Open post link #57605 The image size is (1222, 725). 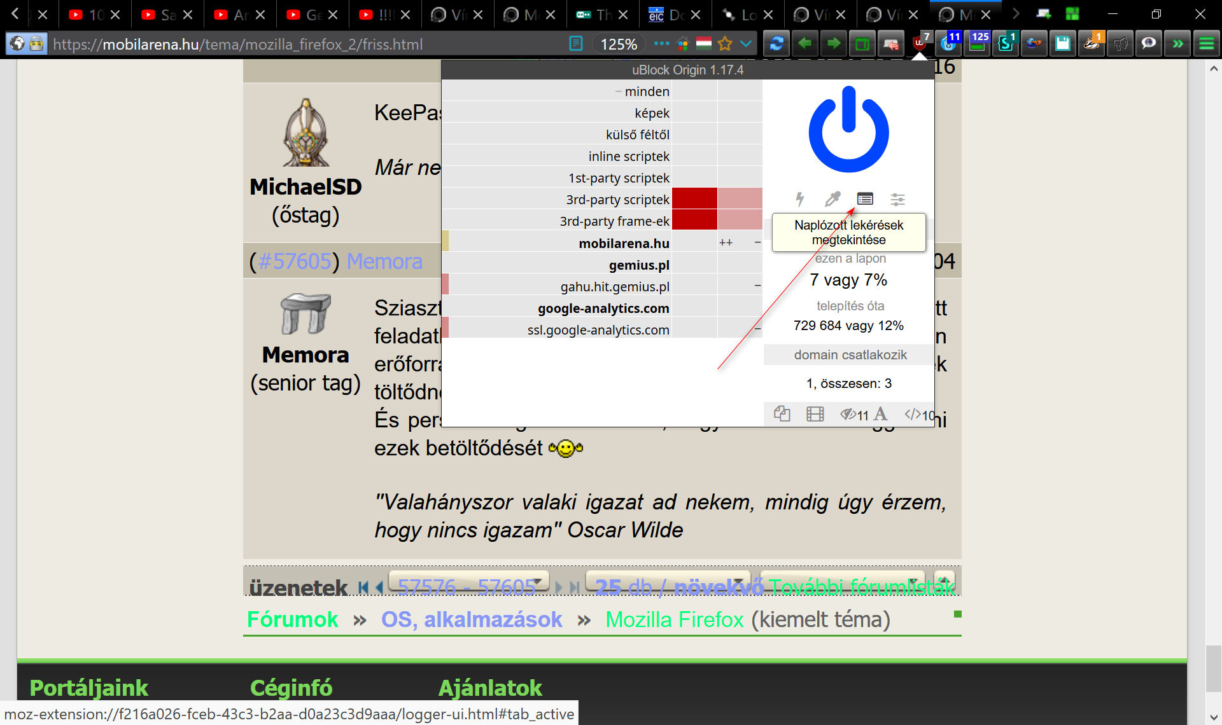(x=295, y=261)
